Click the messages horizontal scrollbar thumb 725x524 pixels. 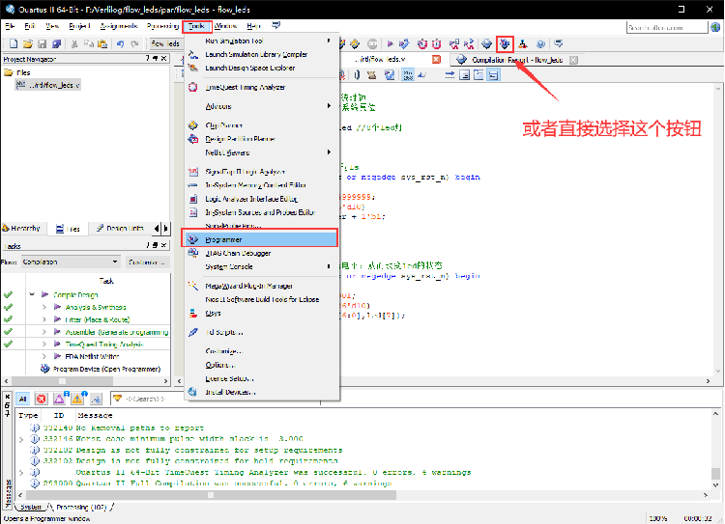(211, 495)
